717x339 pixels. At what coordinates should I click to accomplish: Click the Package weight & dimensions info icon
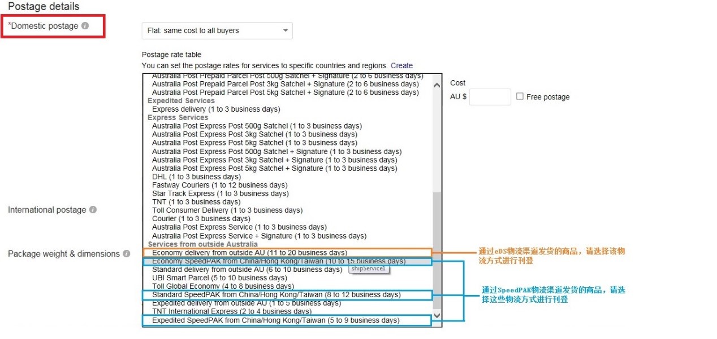(127, 254)
